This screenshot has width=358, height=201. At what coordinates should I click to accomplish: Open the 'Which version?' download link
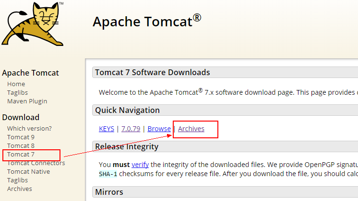(29, 129)
